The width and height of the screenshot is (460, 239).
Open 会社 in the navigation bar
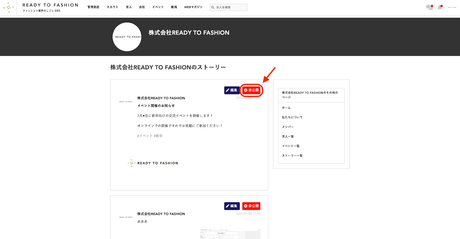tap(142, 7)
